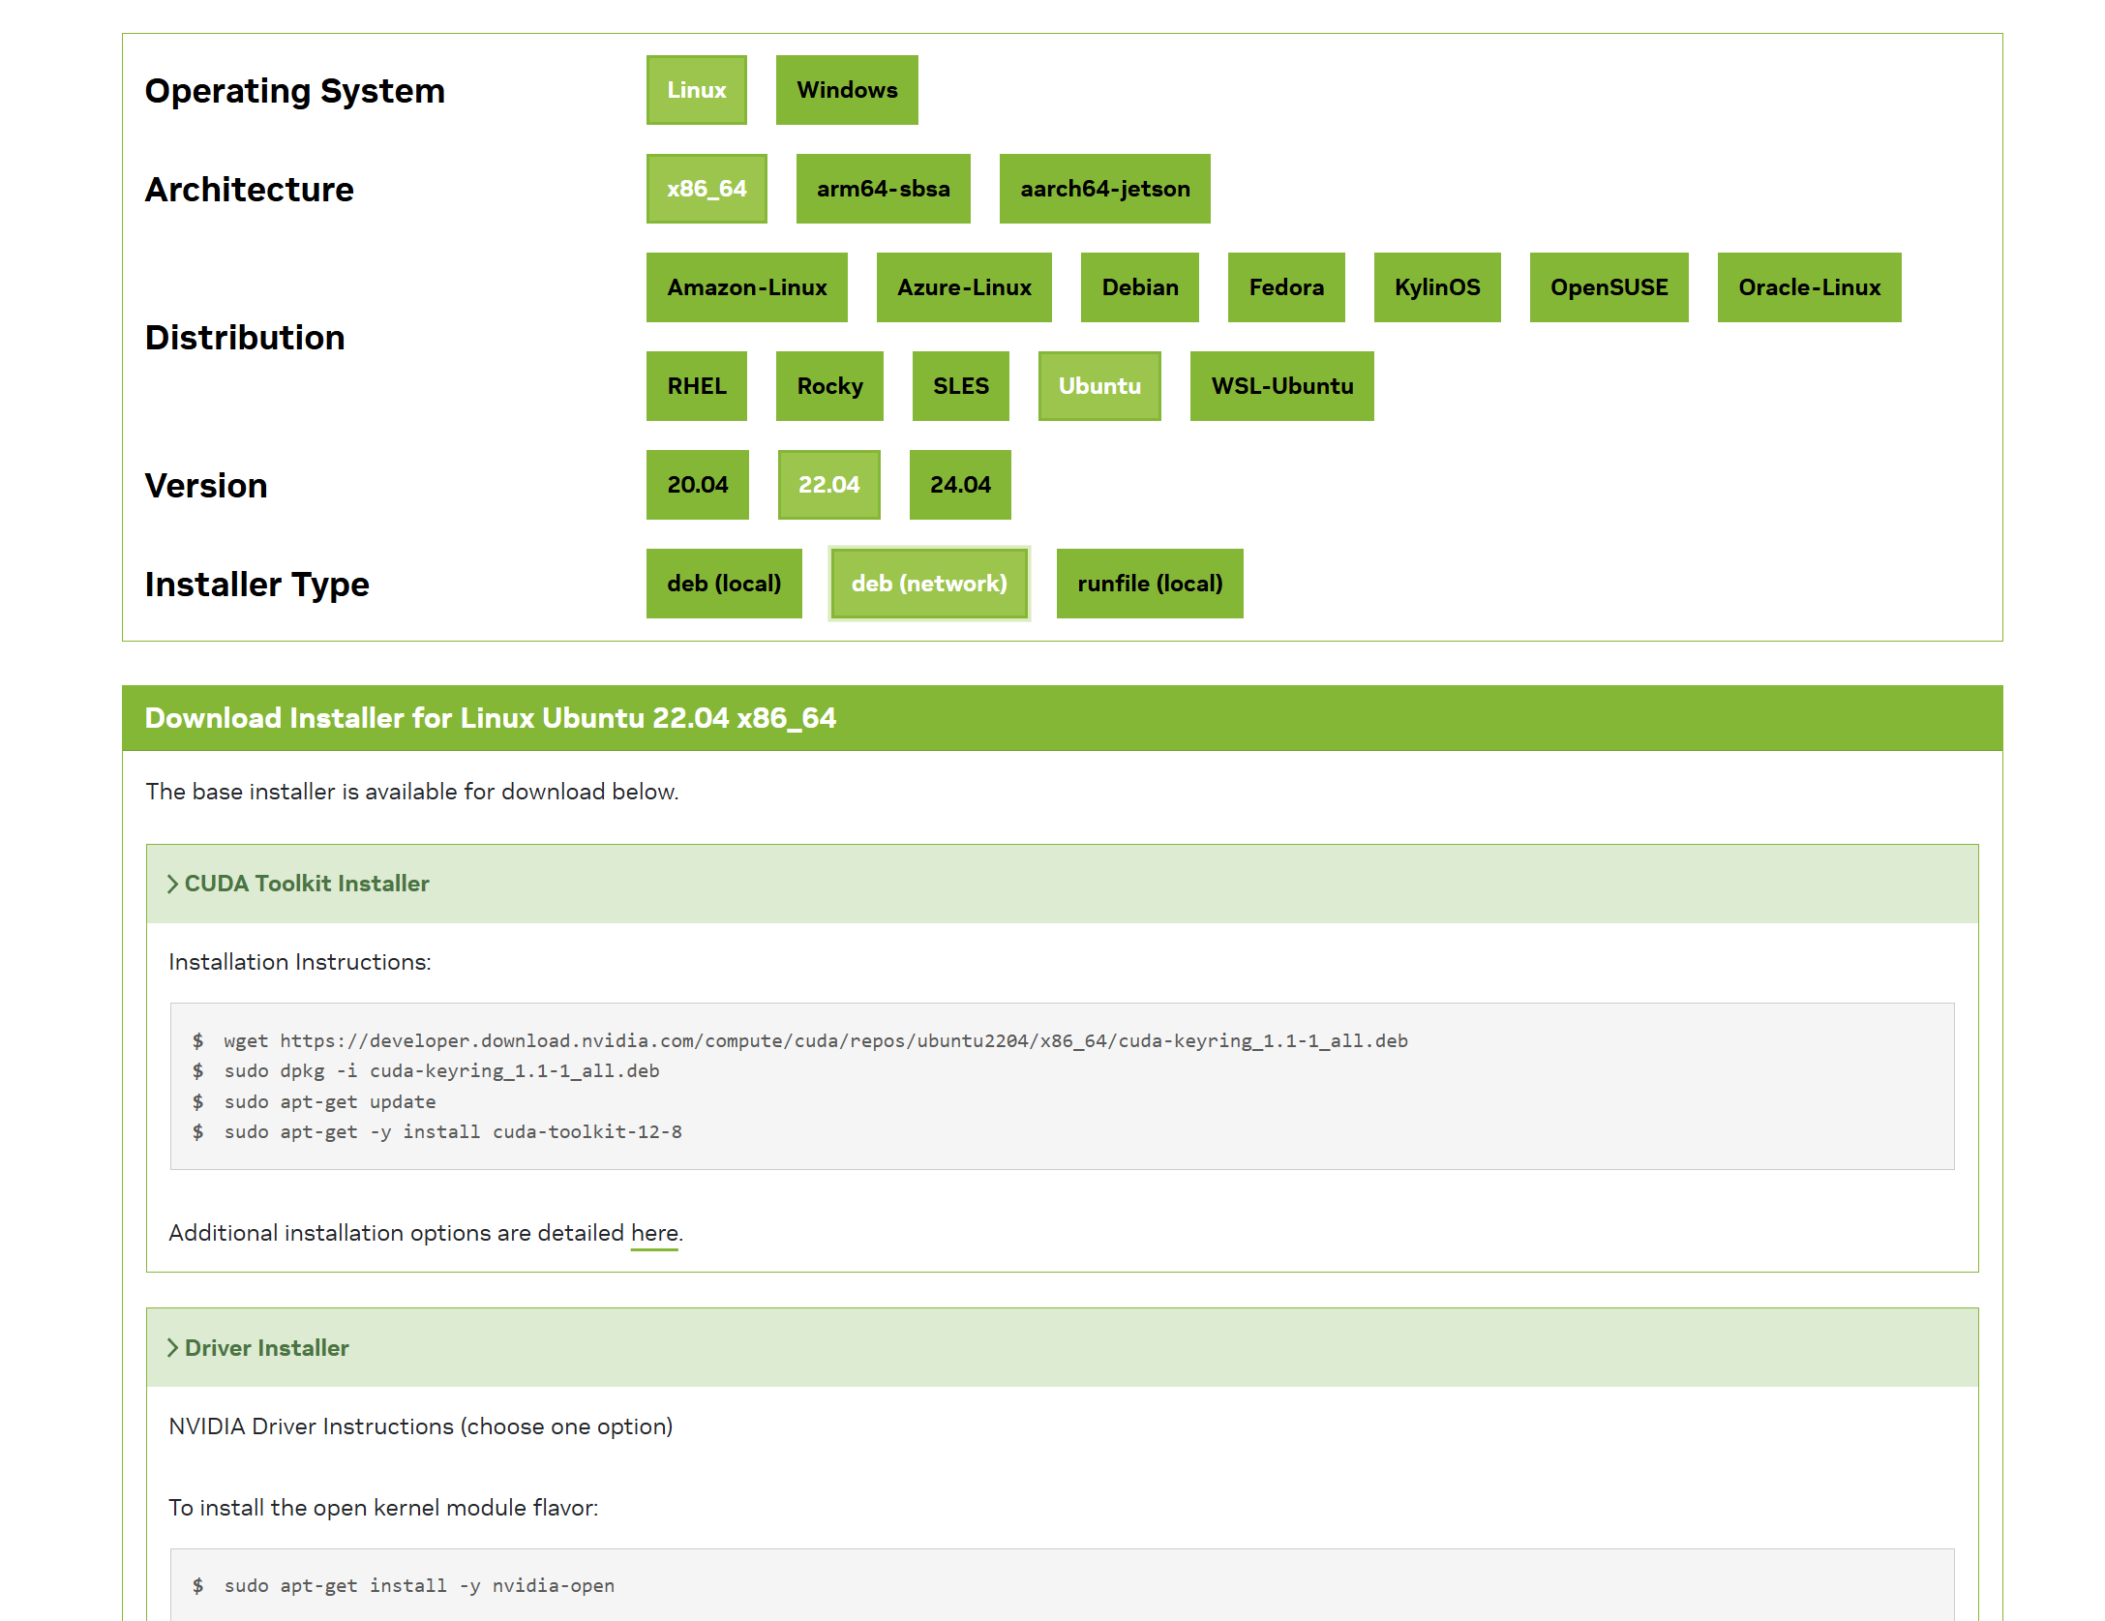Choose Windows as the operating system
Viewport: 2105px width, 1621px height.
[847, 90]
